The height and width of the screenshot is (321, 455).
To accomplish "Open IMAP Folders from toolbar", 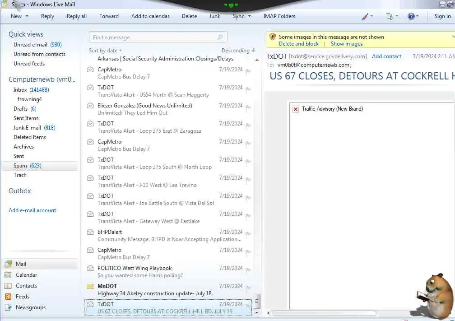I will (x=279, y=16).
